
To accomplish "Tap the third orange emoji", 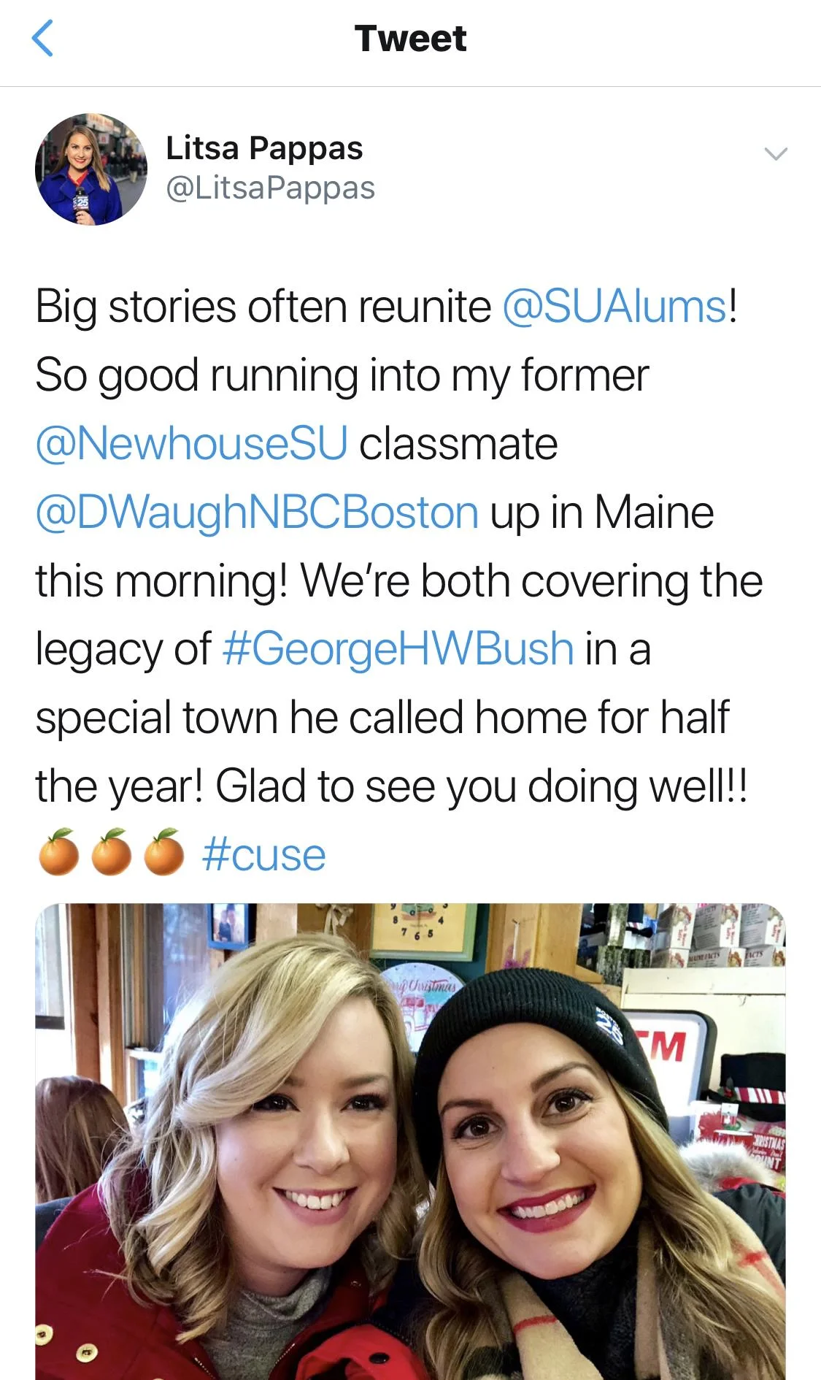I will click(164, 852).
